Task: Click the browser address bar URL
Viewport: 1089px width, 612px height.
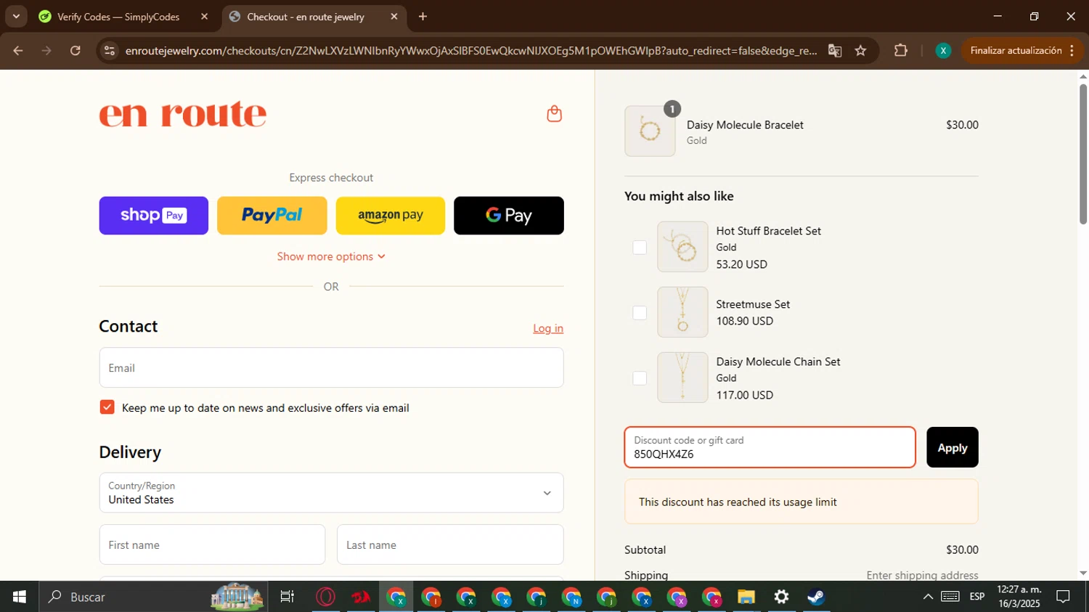Action: click(x=471, y=51)
